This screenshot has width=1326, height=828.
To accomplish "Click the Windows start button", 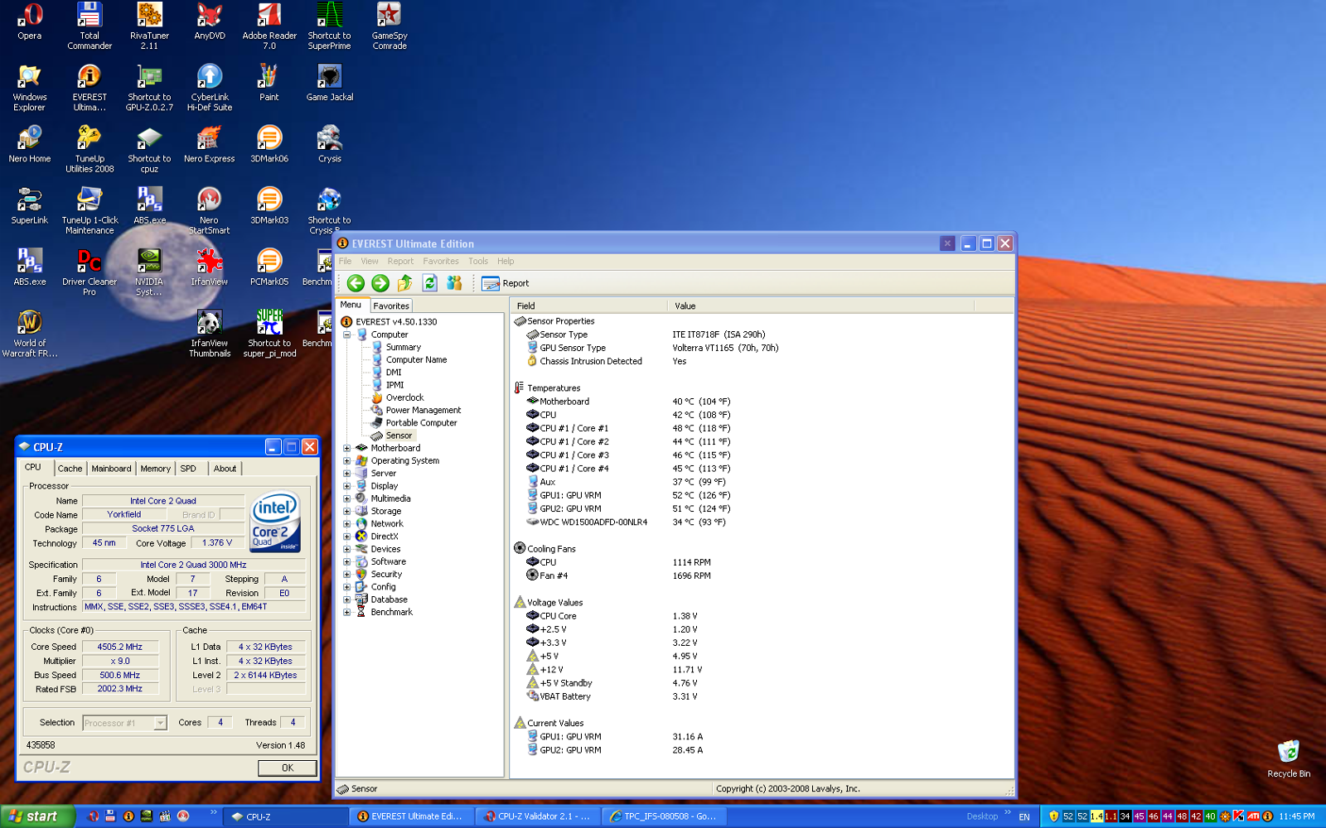I will 38,816.
